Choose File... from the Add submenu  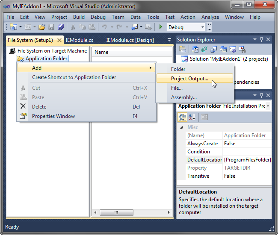point(195,88)
